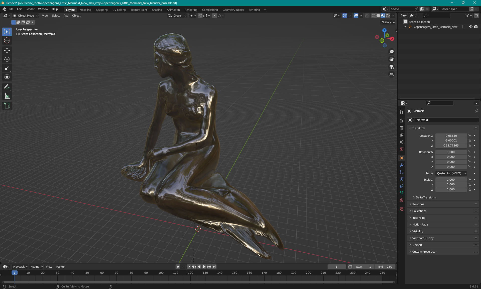The image size is (481, 289).
Task: Open View Layer properties tab
Action: [x=402, y=135]
